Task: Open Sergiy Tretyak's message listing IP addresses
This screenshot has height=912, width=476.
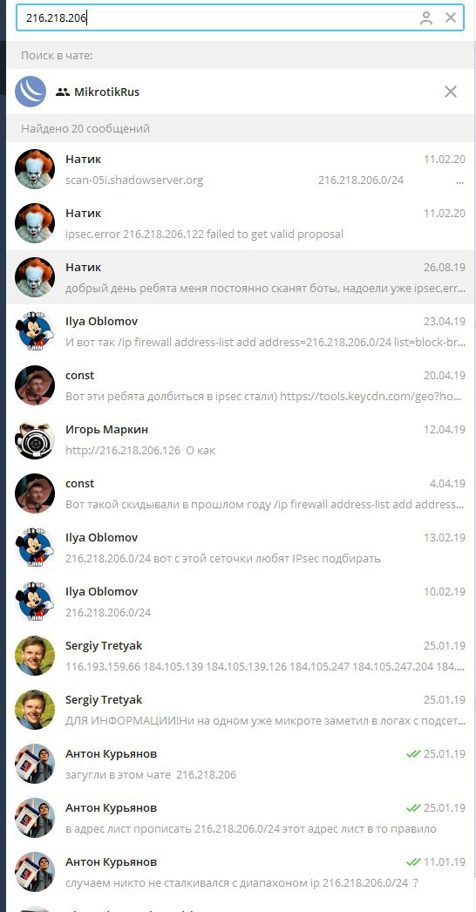Action: pyautogui.click(x=241, y=656)
